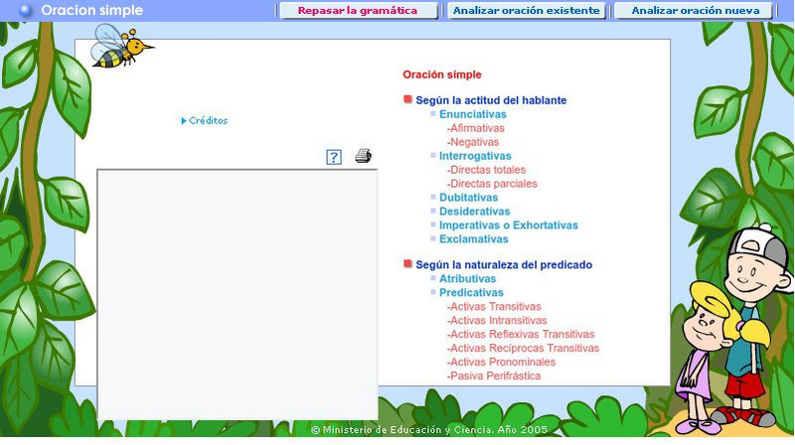Open Directas totales subtopic

pyautogui.click(x=486, y=170)
